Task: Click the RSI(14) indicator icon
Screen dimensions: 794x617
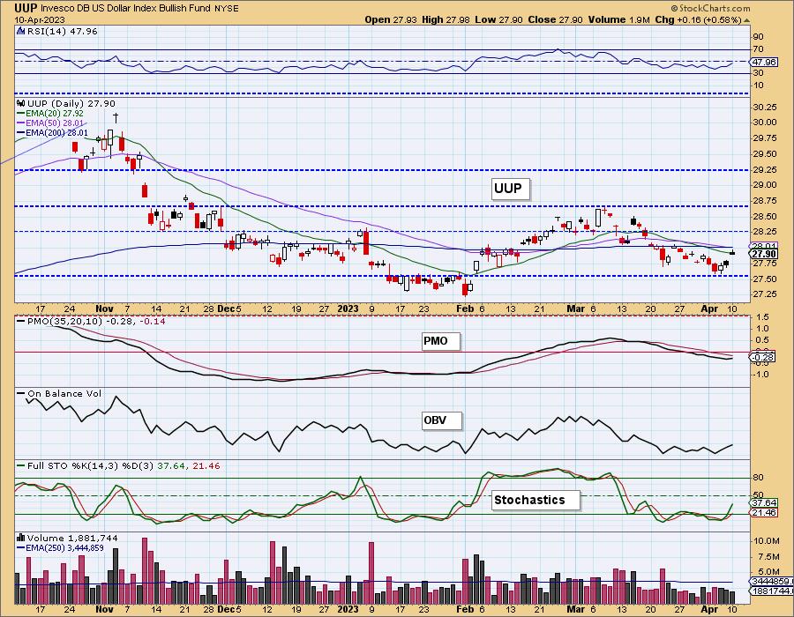Action: [x=20, y=31]
